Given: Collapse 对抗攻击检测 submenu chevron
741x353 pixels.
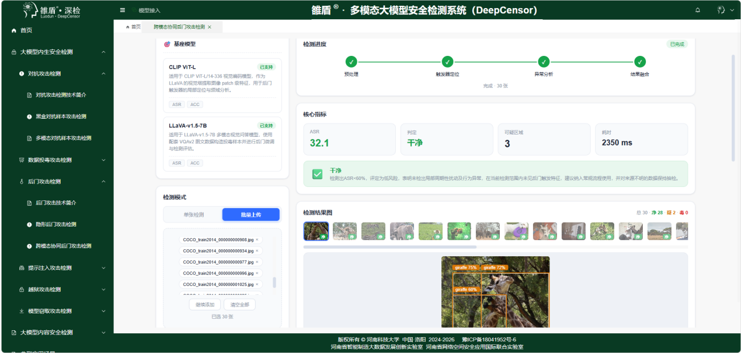Looking at the screenshot, I should click(x=103, y=73).
